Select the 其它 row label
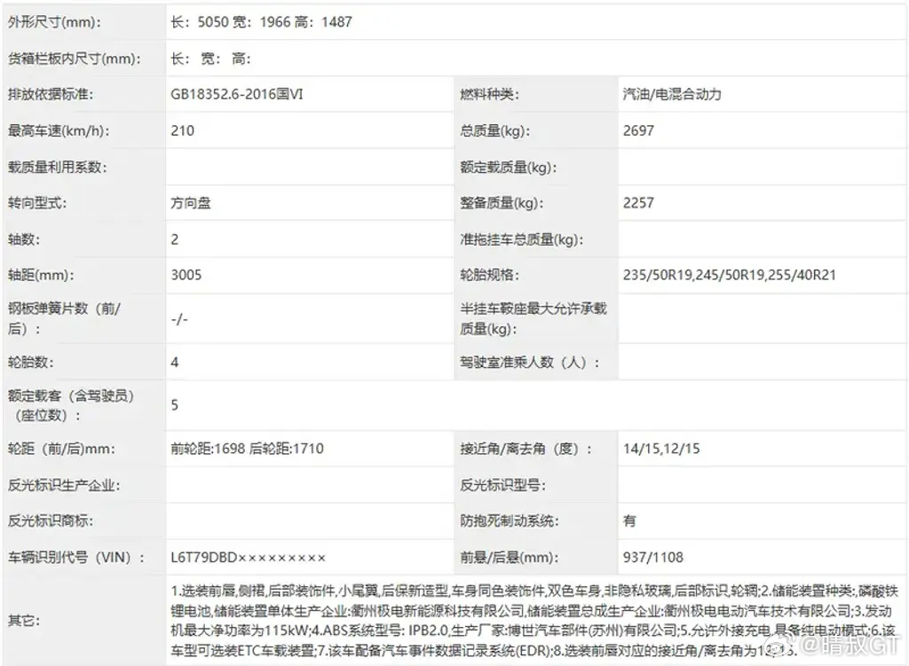The height and width of the screenshot is (666, 909). [24, 621]
